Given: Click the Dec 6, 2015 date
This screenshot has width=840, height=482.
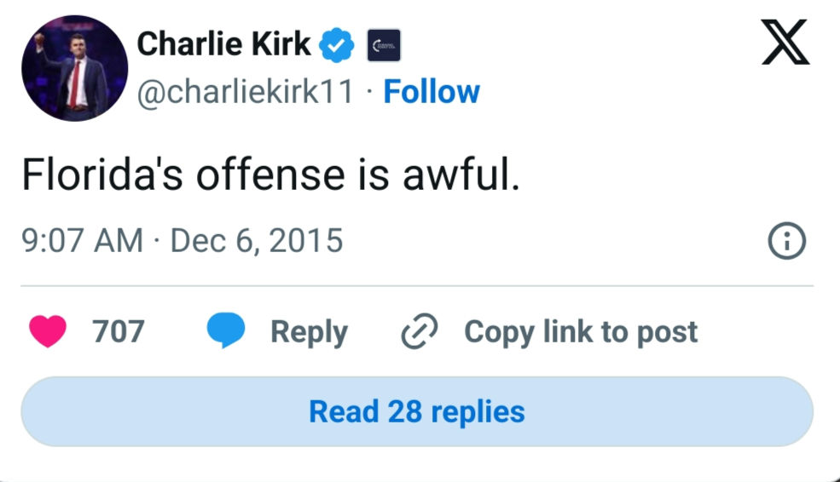Looking at the screenshot, I should coord(257,240).
